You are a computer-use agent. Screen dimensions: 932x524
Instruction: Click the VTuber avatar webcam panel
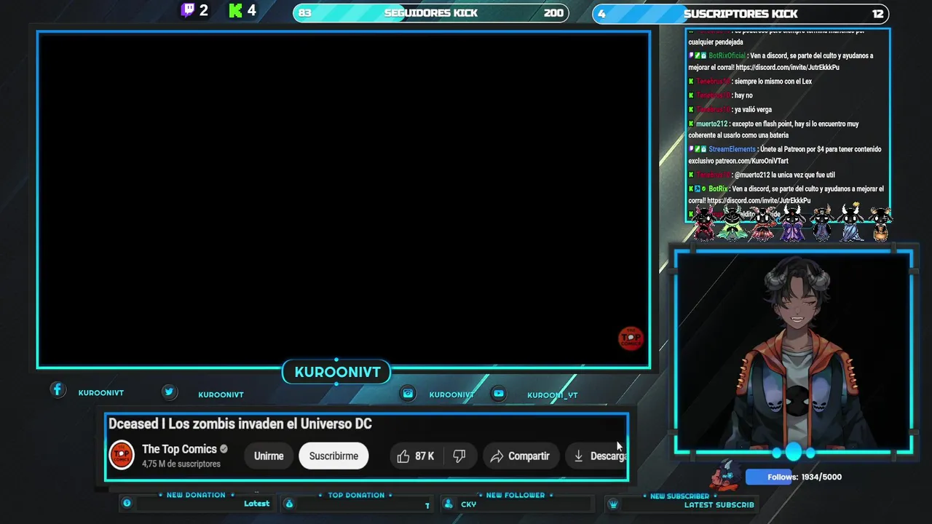[x=793, y=352]
